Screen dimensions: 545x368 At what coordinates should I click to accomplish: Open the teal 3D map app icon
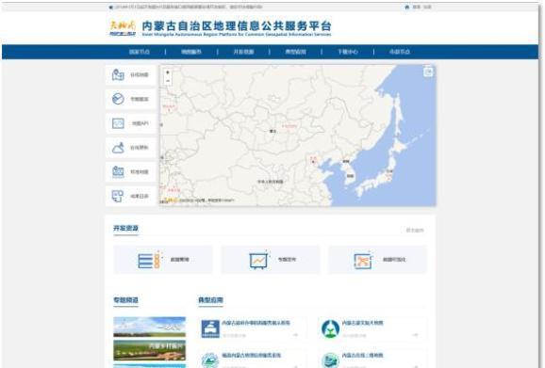[x=330, y=360]
